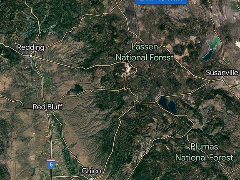Image resolution: width=240 pixels, height=180 pixels.
Task: Select the Redding map label
Action: (31, 47)
